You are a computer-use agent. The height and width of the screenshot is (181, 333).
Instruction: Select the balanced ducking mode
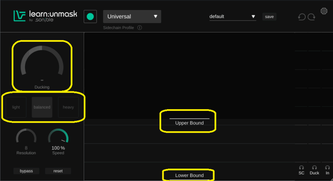[42, 107]
